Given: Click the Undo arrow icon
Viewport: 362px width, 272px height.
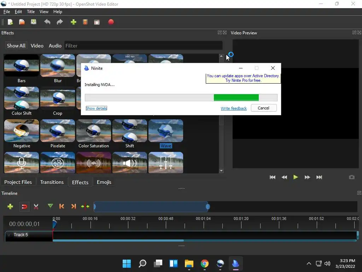Looking at the screenshot, I should click(x=47, y=22).
